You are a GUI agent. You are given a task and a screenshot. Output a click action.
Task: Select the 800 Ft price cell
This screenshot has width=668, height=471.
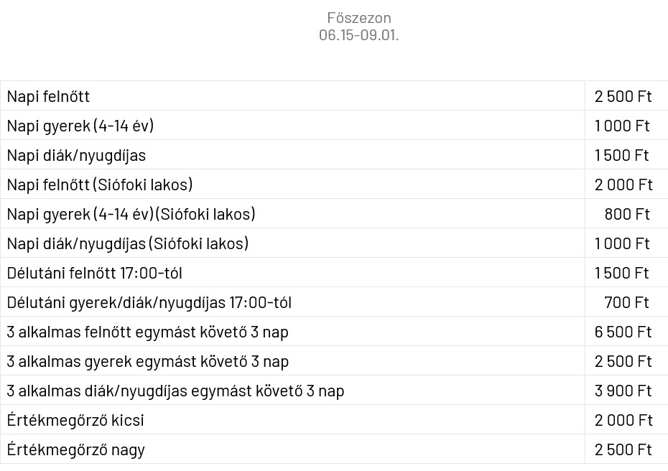pyautogui.click(x=626, y=214)
